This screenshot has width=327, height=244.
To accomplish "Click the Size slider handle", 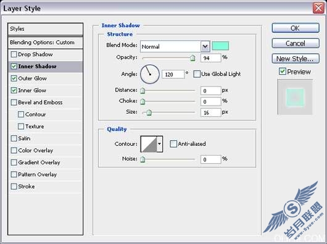I will click(149, 112).
